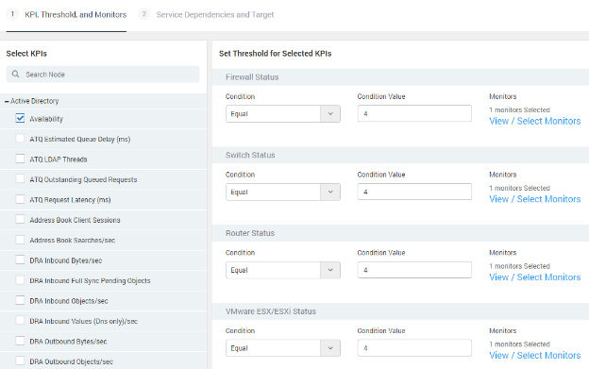Click Router Status dropdown chevron arrow
The width and height of the screenshot is (589, 369).
pyautogui.click(x=330, y=270)
